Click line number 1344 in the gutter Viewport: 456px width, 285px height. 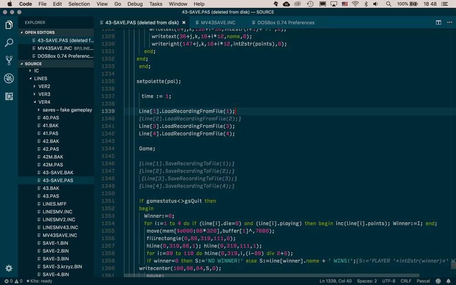pyautogui.click(x=108, y=149)
